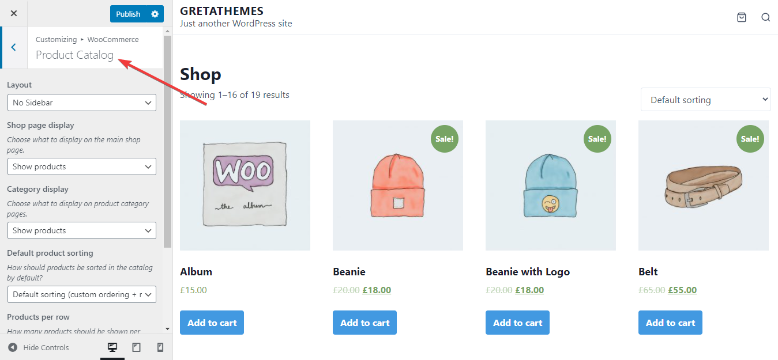The image size is (778, 360).
Task: Switch to mobile preview mode icon
Action: [x=160, y=347]
